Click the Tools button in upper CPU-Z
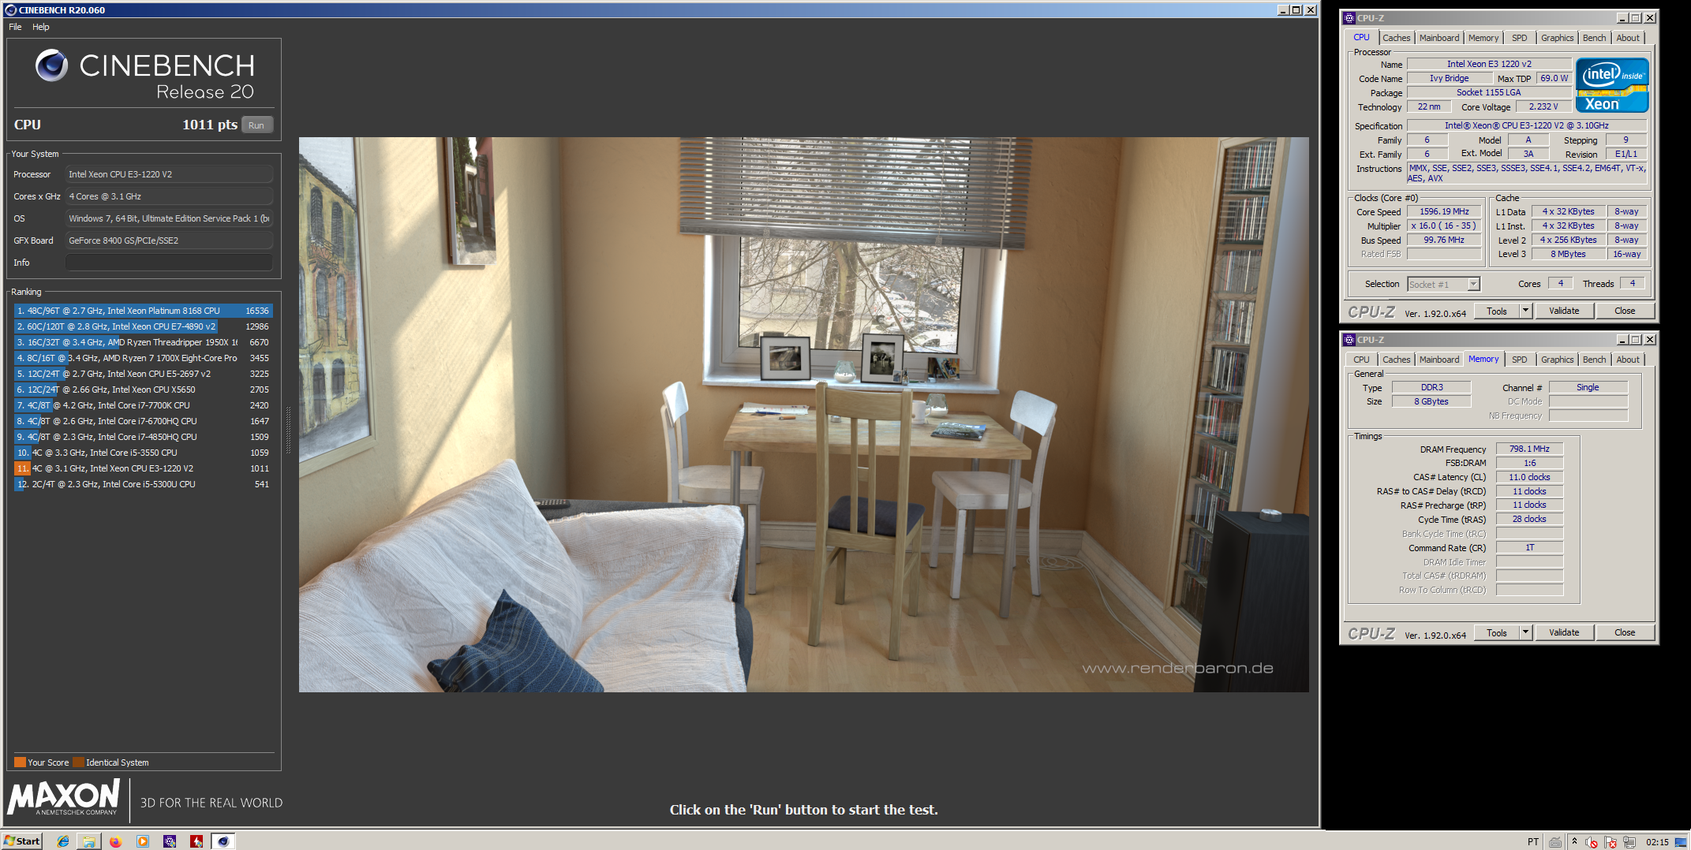 pos(1497,311)
